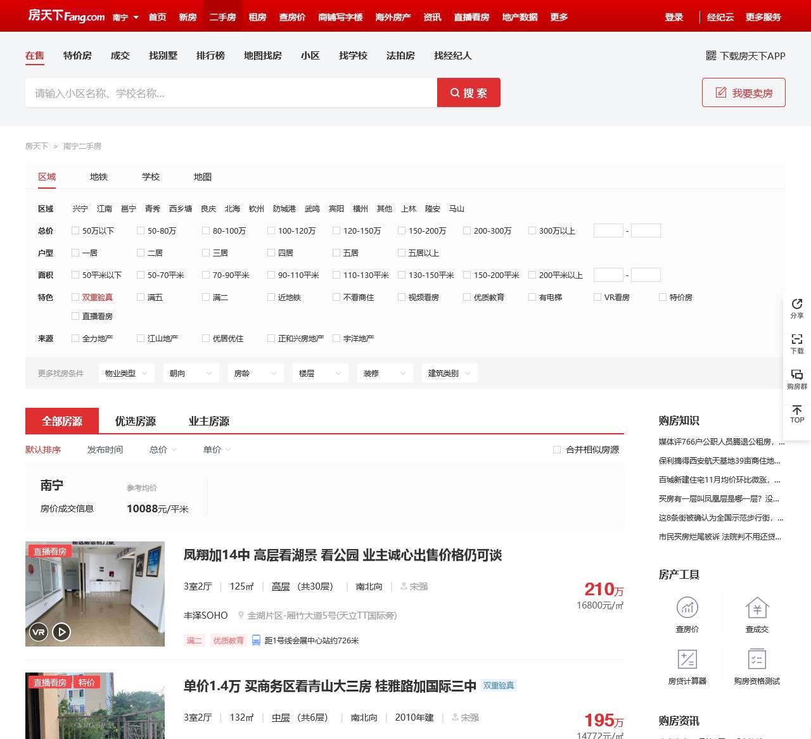Open the 查成交 transaction lookup tool
The height and width of the screenshot is (739, 811).
757,608
